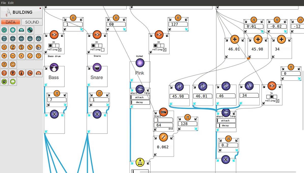
Task: Adjust decay slider under the oscillators' ADSR
Action: [226, 126]
